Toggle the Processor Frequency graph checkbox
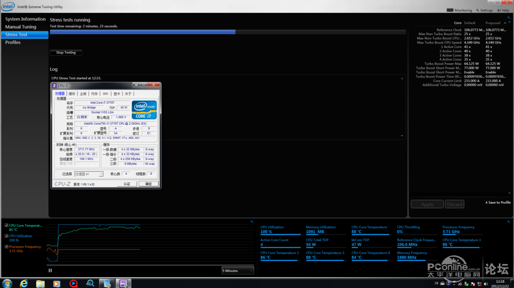514x288 pixels. tap(7, 247)
